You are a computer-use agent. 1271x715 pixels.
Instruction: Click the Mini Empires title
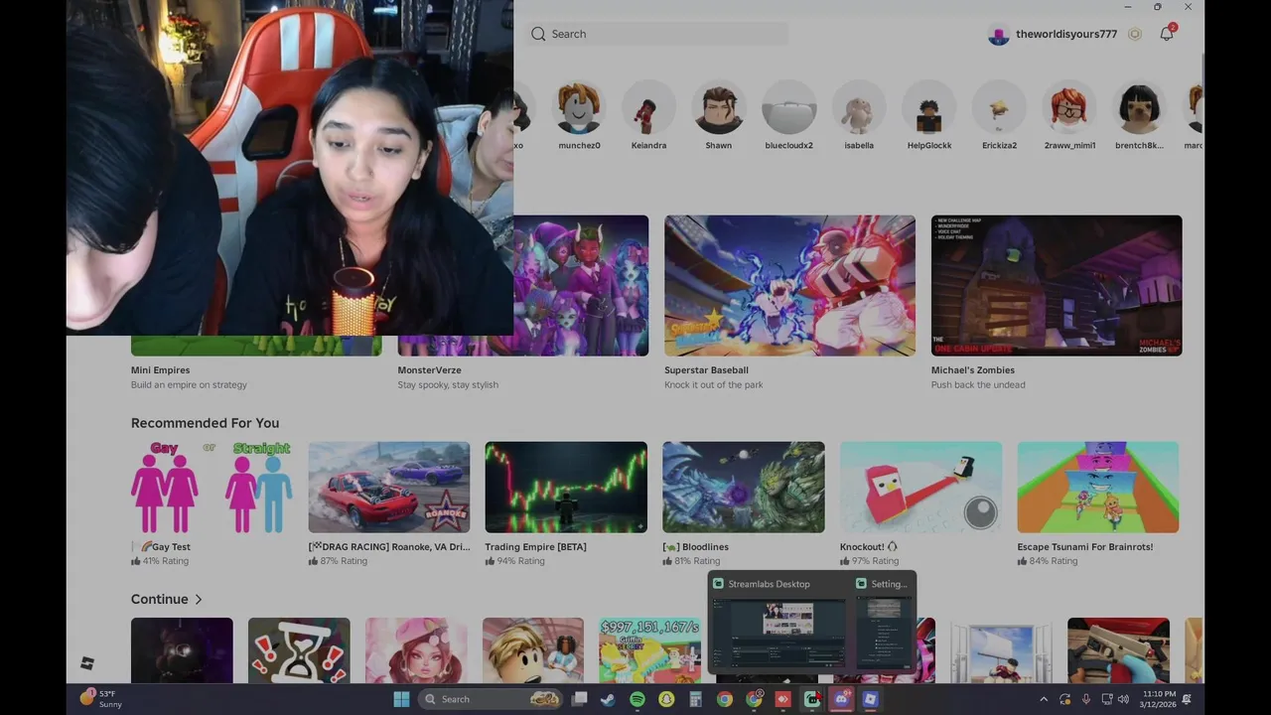click(x=161, y=370)
